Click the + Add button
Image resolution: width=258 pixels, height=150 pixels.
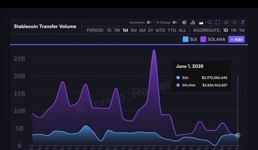tap(237, 39)
